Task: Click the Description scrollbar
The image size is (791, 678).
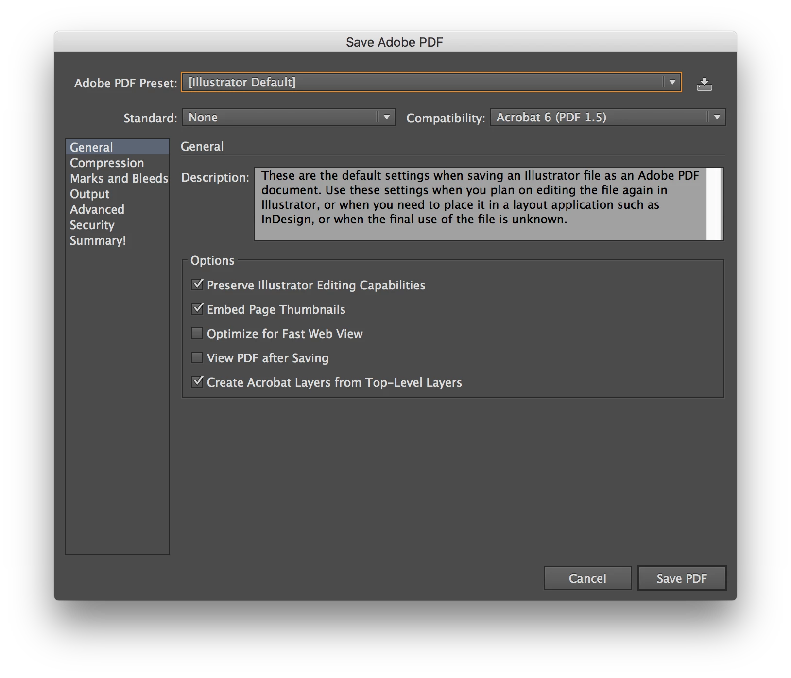Action: (714, 204)
